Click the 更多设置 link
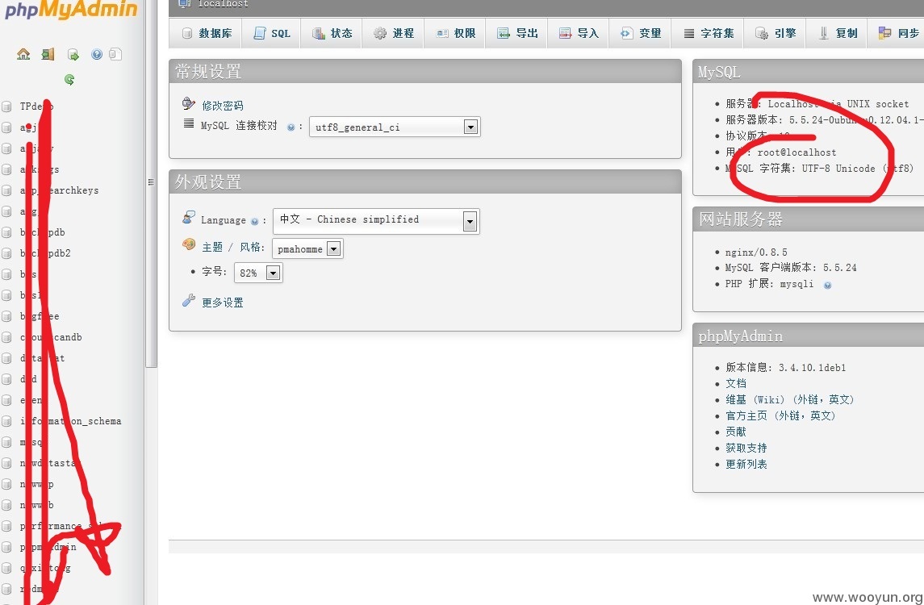 click(x=222, y=302)
